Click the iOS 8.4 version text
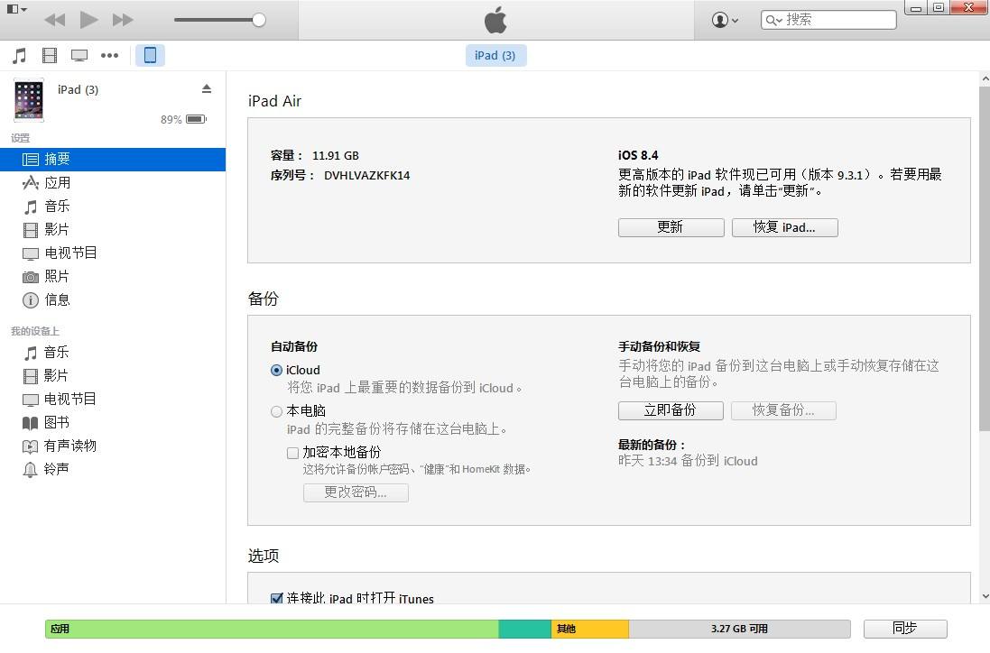The height and width of the screenshot is (653, 990). click(x=638, y=155)
